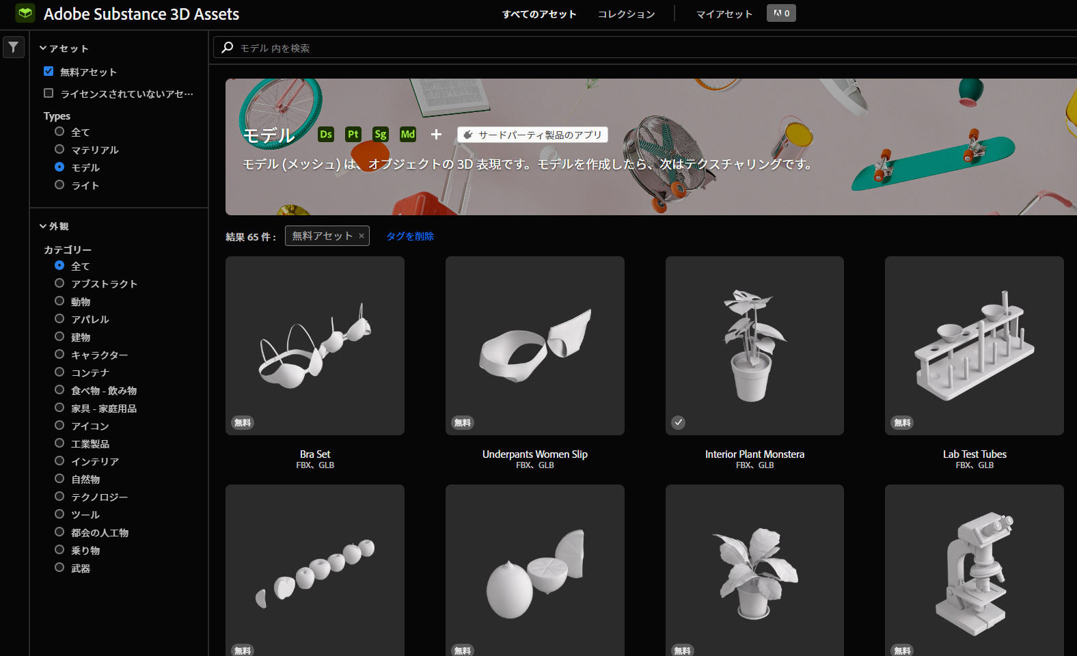This screenshot has height=656, width=1077.
Task: Click the search magnifier icon
Action: click(228, 48)
